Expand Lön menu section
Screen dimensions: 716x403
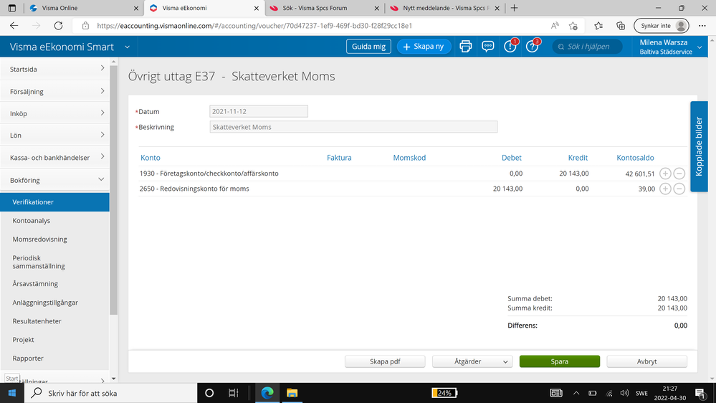click(54, 136)
